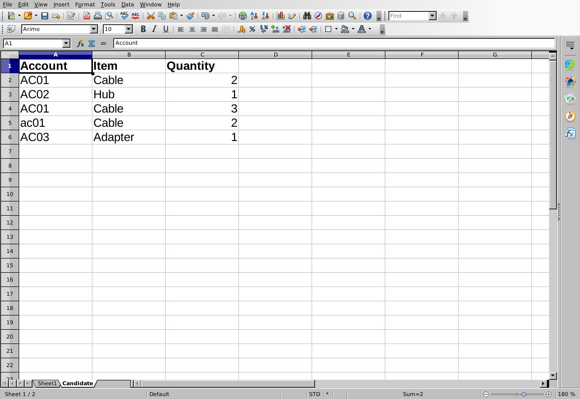The width and height of the screenshot is (580, 399).
Task: Center cell text horizontally
Action: (x=192, y=29)
